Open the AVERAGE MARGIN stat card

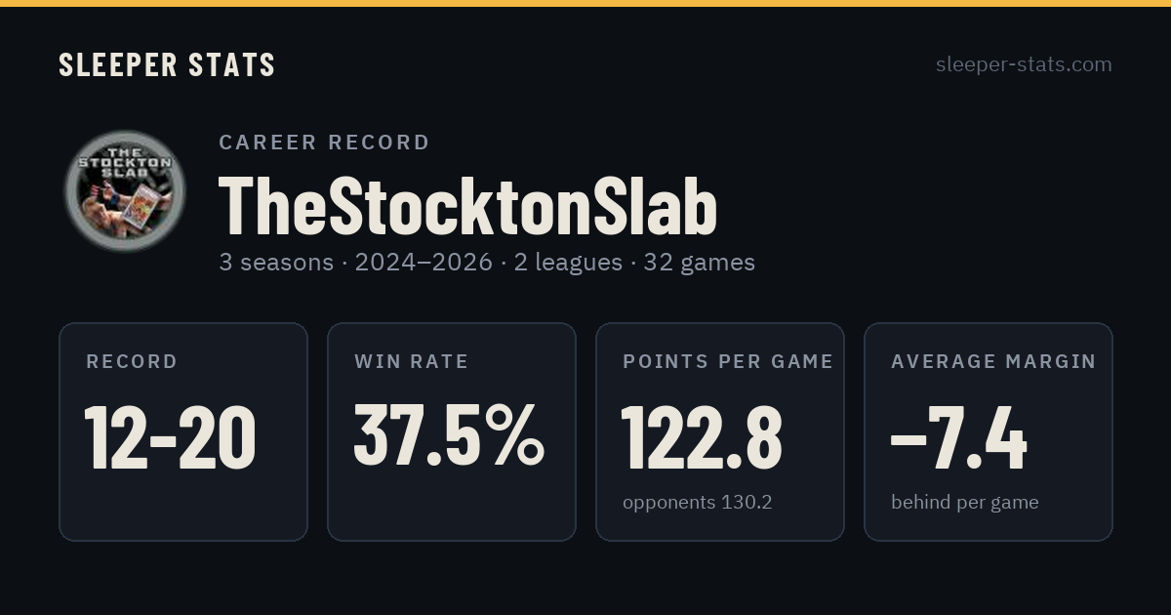point(989,431)
